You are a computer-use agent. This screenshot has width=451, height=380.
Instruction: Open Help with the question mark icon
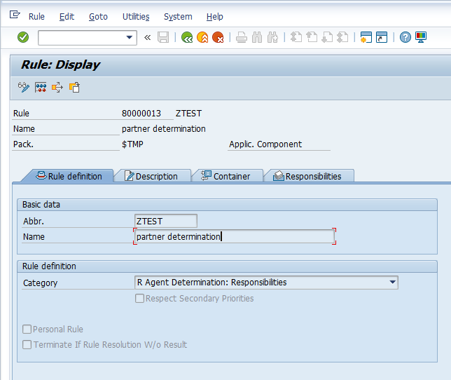(x=405, y=37)
